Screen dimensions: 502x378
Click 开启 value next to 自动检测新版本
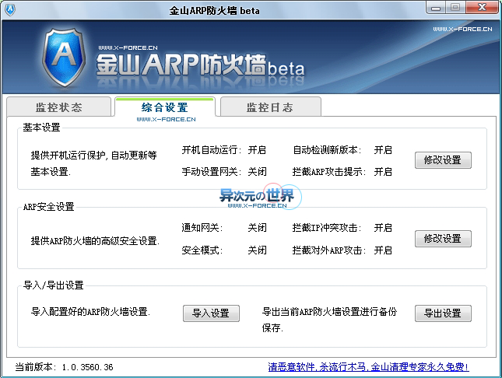point(383,150)
